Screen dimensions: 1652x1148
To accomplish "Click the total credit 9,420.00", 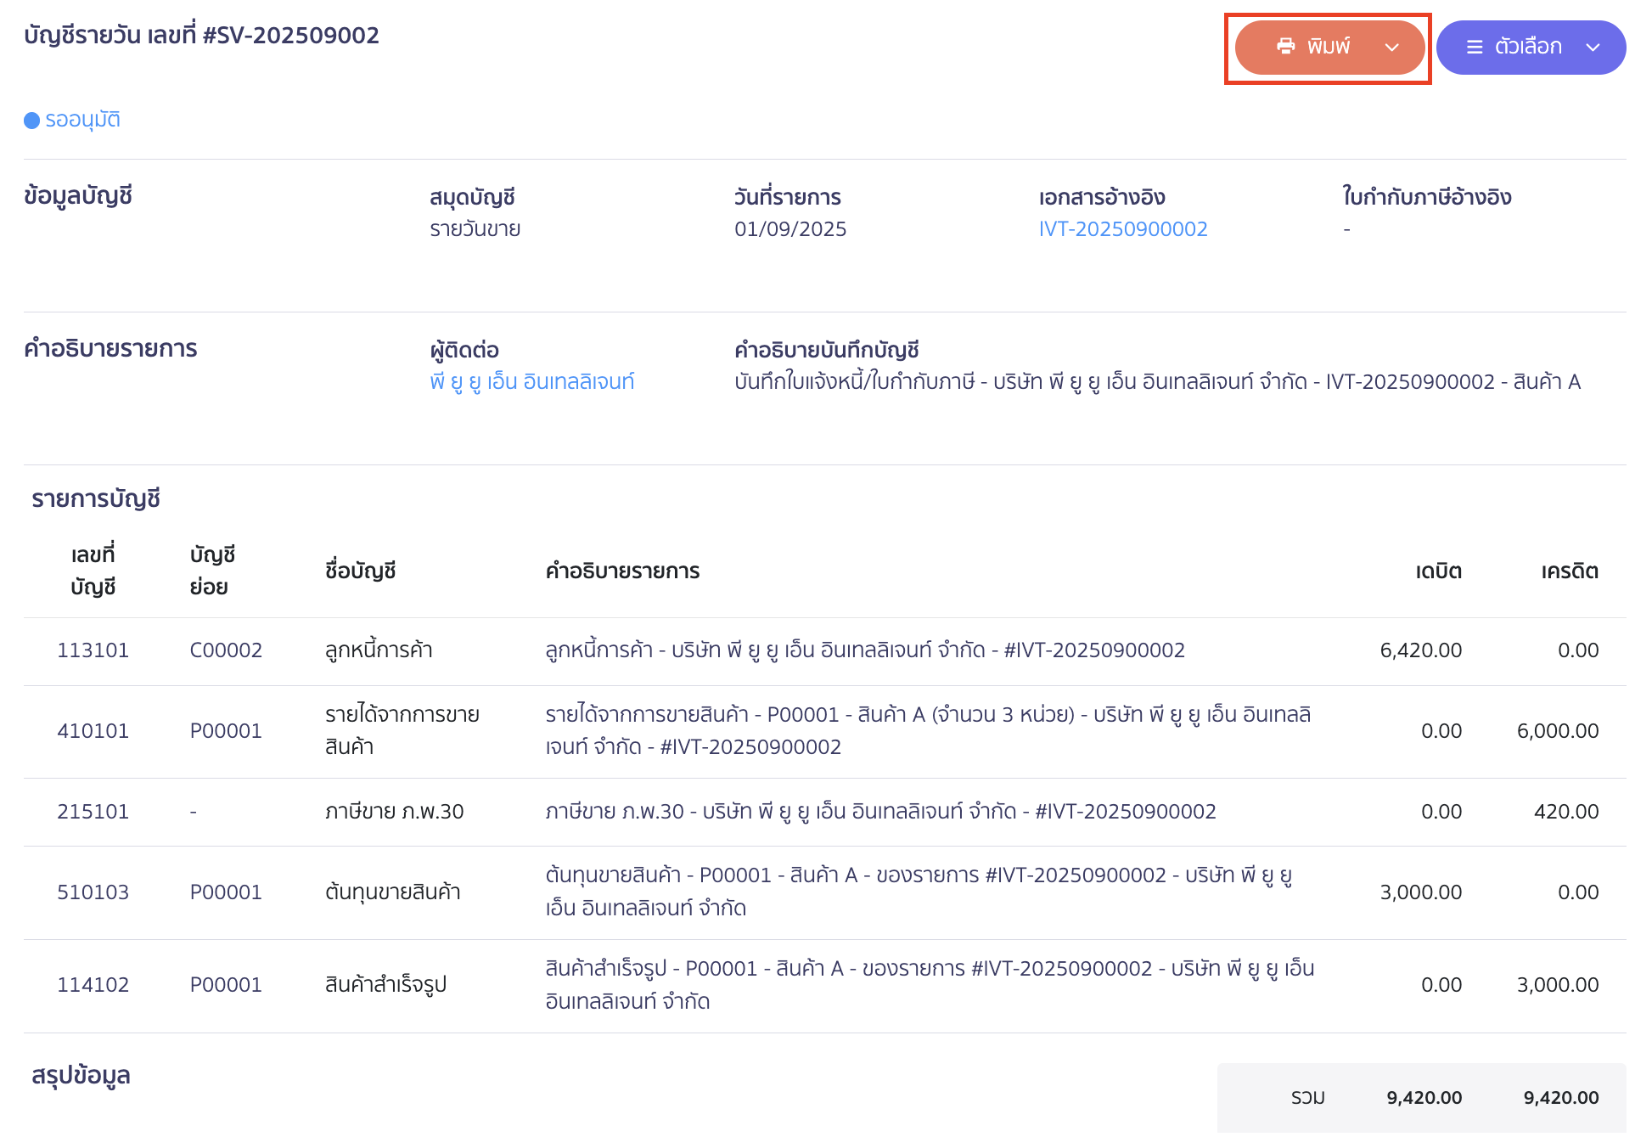I will point(1561,1098).
